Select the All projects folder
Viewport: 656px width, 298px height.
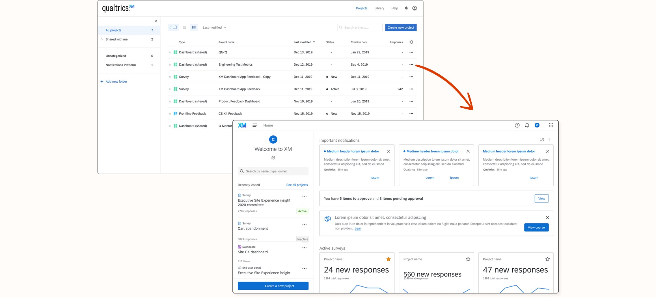pyautogui.click(x=129, y=30)
